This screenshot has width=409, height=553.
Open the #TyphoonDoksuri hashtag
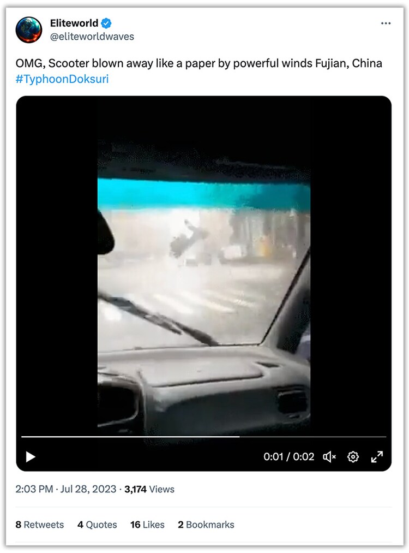point(62,79)
